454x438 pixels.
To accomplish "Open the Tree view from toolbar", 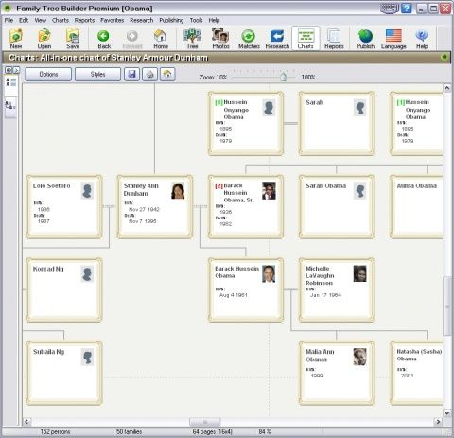I will click(192, 39).
